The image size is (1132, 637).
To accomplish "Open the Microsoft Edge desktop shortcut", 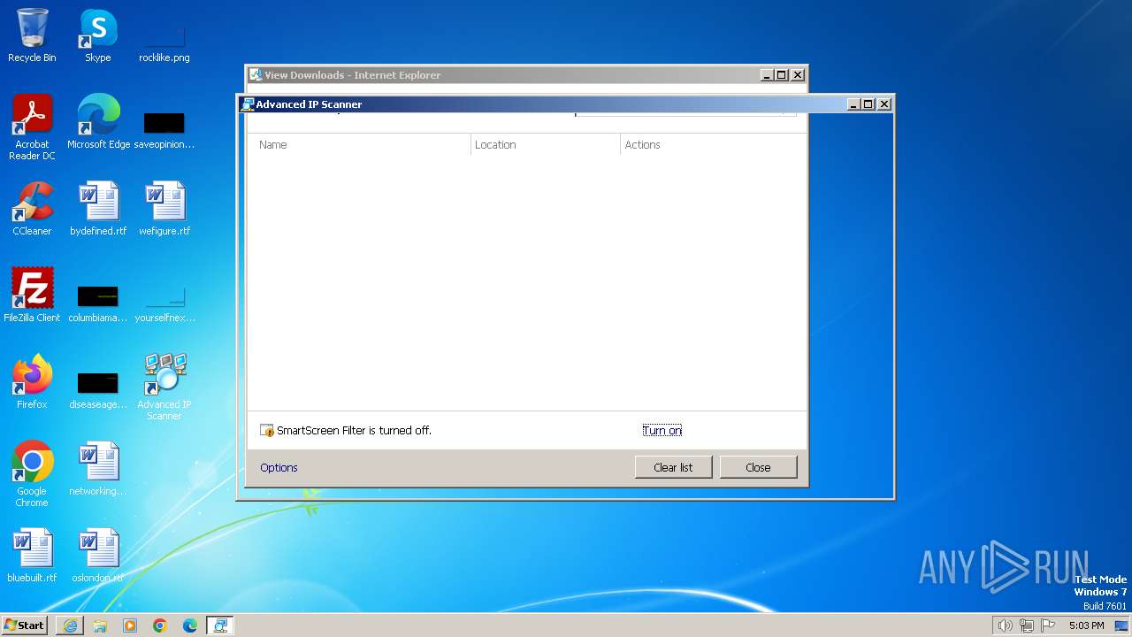I will (x=98, y=122).
